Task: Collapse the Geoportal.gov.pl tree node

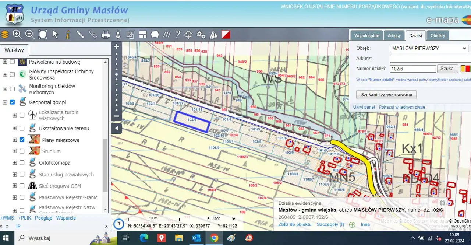Action: tap(5, 102)
